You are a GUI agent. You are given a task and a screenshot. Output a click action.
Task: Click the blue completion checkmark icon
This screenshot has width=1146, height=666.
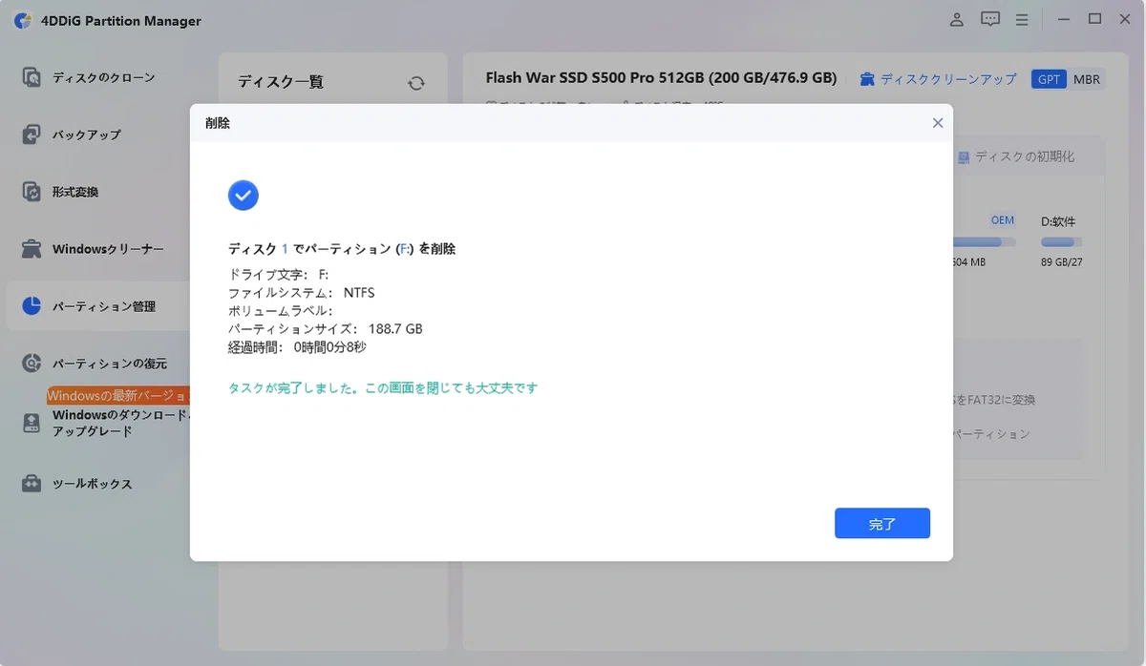point(244,196)
